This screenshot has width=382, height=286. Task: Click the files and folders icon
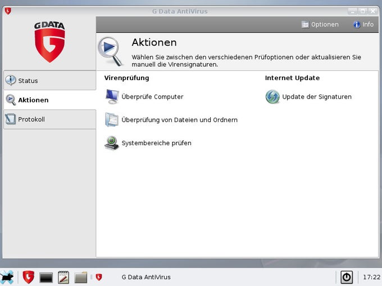tap(112, 120)
